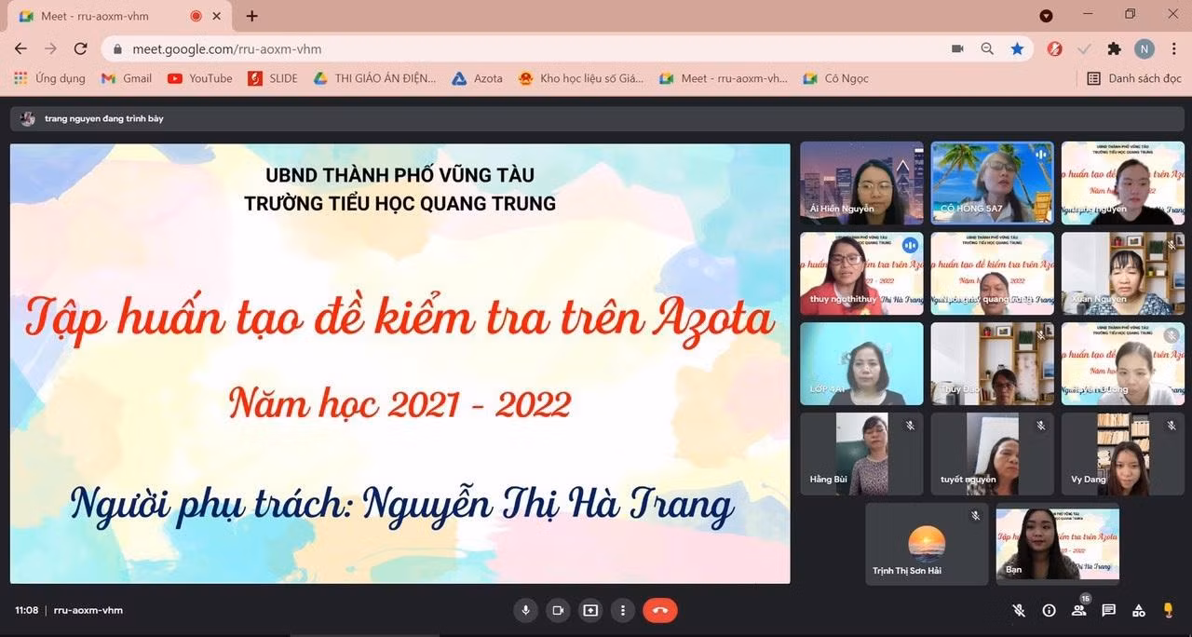Click the recording indicator on the tab

click(196, 16)
